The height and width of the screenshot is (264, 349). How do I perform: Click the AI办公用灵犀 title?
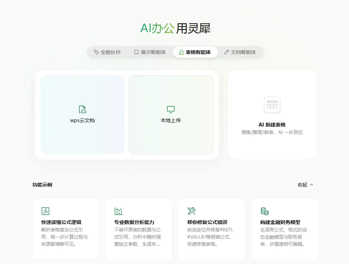click(175, 28)
